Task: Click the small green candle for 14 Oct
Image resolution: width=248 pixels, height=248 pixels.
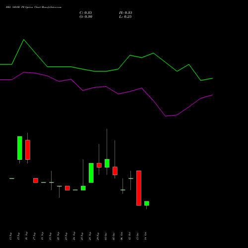Action: [147, 203]
